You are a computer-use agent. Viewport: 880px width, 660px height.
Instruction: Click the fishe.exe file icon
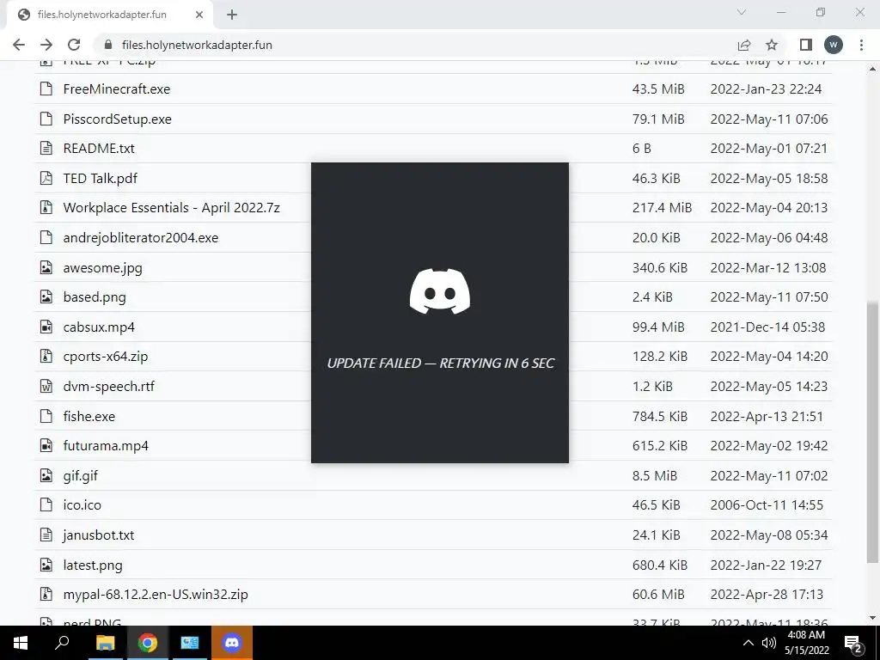pos(46,416)
